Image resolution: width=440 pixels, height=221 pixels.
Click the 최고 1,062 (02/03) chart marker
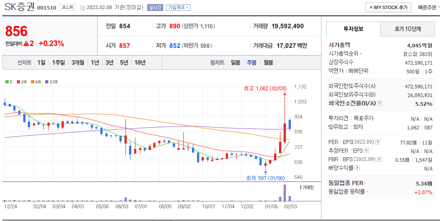[265, 88]
